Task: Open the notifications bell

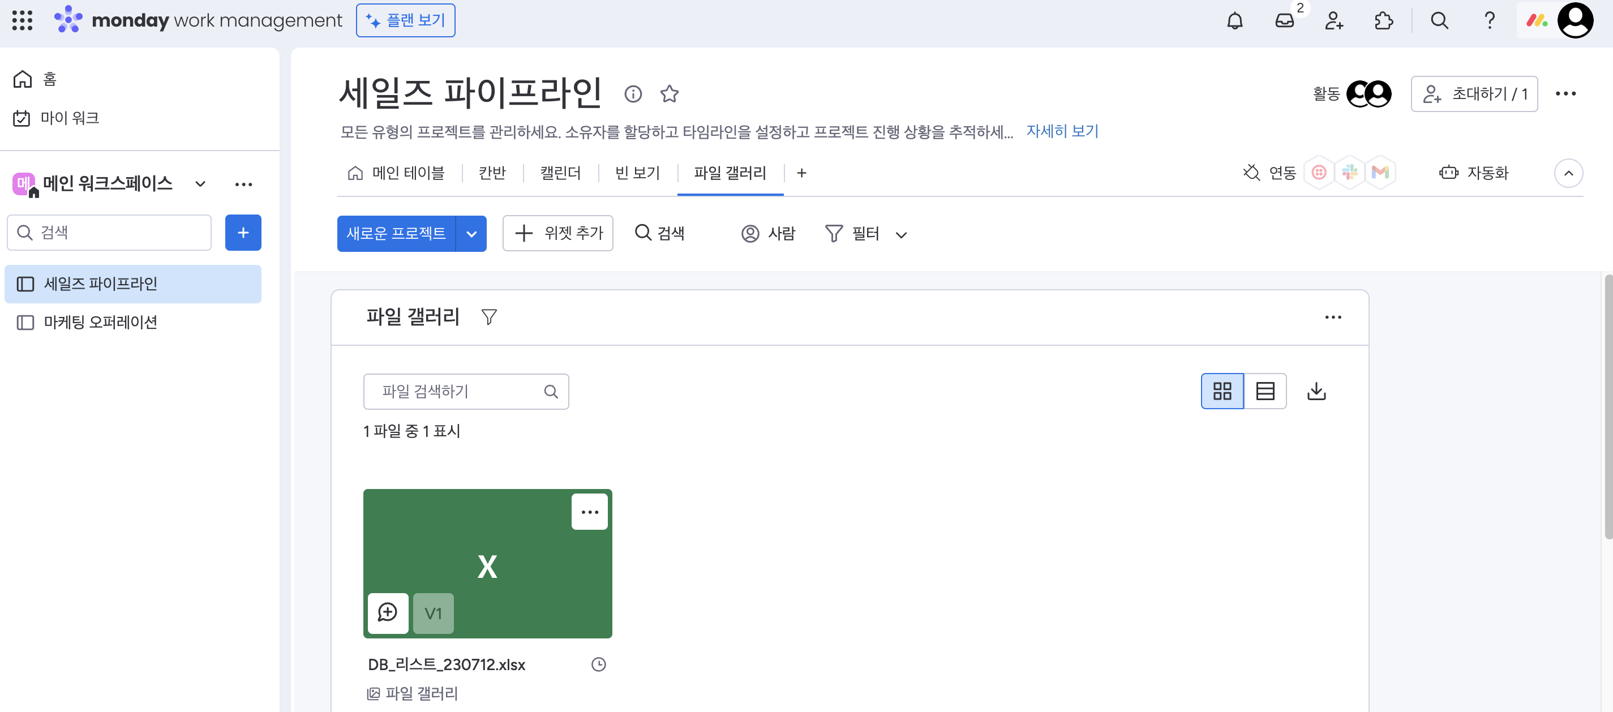Action: [1234, 21]
